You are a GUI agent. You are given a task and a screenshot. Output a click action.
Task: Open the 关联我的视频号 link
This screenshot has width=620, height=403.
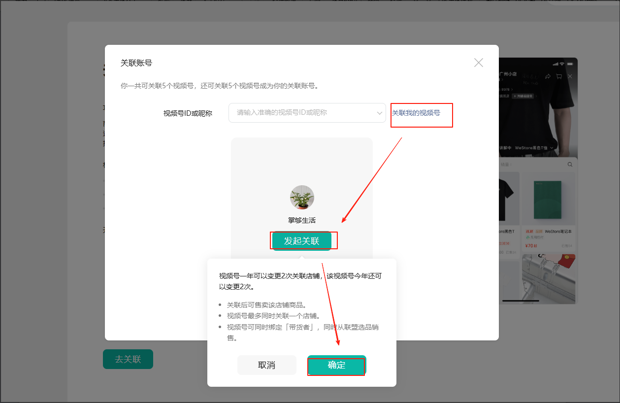pos(416,113)
